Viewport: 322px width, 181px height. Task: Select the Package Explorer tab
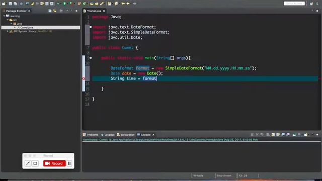16,11
